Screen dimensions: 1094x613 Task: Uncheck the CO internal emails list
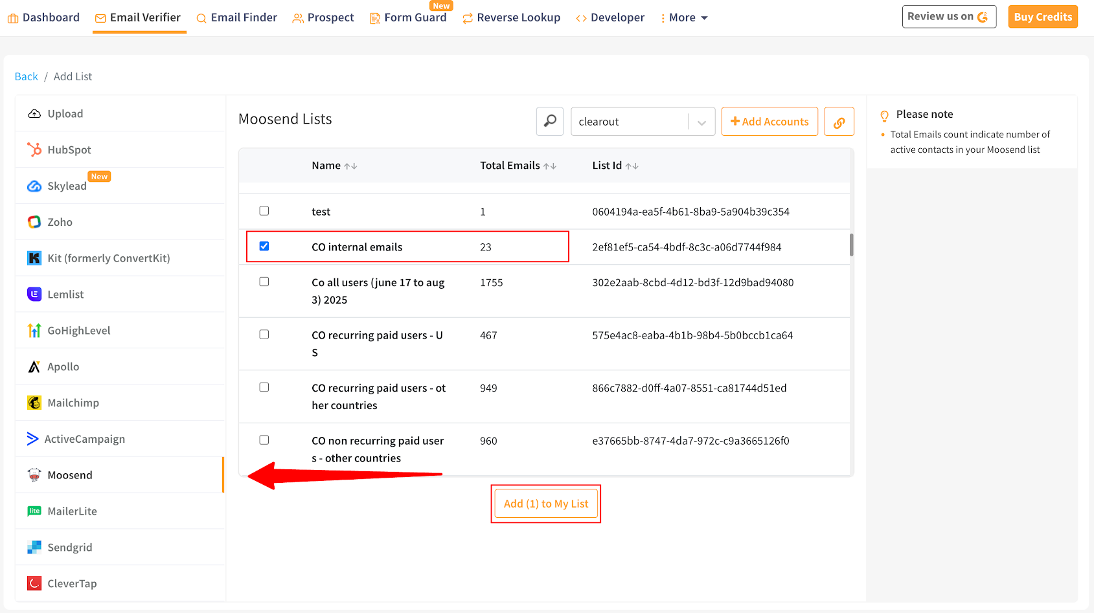tap(264, 246)
